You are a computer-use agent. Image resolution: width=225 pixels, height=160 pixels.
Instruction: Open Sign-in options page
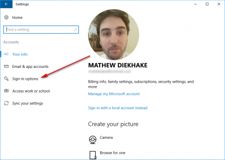[25, 79]
